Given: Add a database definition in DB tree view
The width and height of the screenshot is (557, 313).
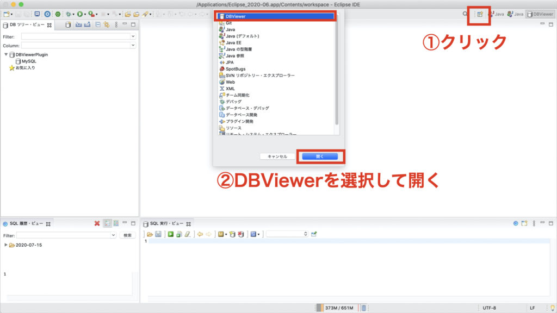Looking at the screenshot, I should [x=68, y=25].
